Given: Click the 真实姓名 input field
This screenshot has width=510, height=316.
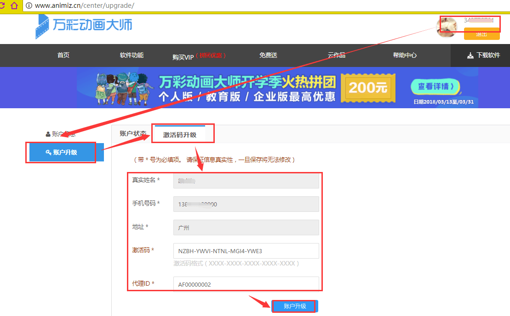Looking at the screenshot, I should click(246, 181).
